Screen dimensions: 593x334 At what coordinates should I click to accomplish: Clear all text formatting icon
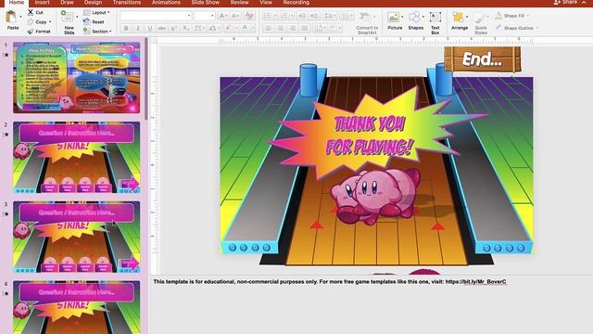[249, 16]
